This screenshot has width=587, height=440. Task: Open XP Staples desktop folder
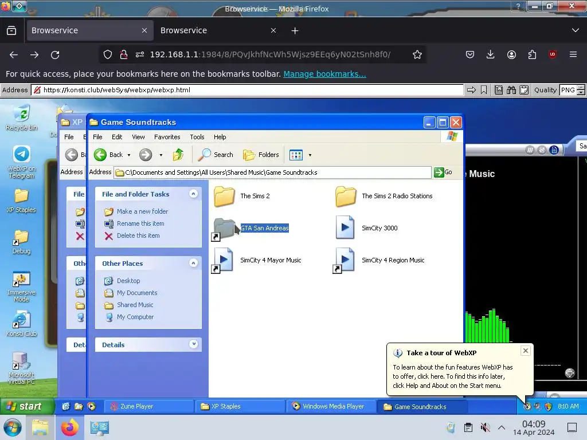(x=21, y=201)
